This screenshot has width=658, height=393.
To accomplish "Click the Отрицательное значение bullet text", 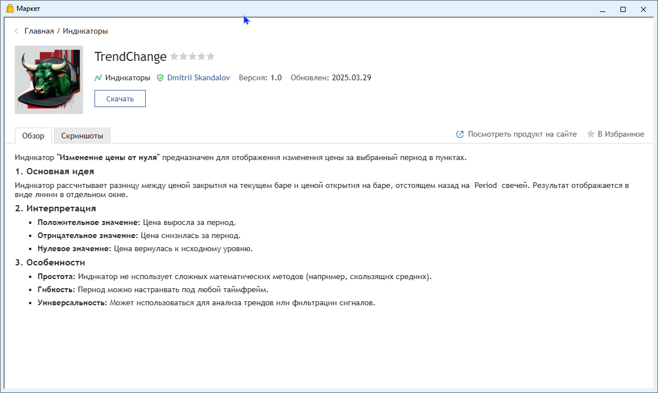I will (139, 236).
